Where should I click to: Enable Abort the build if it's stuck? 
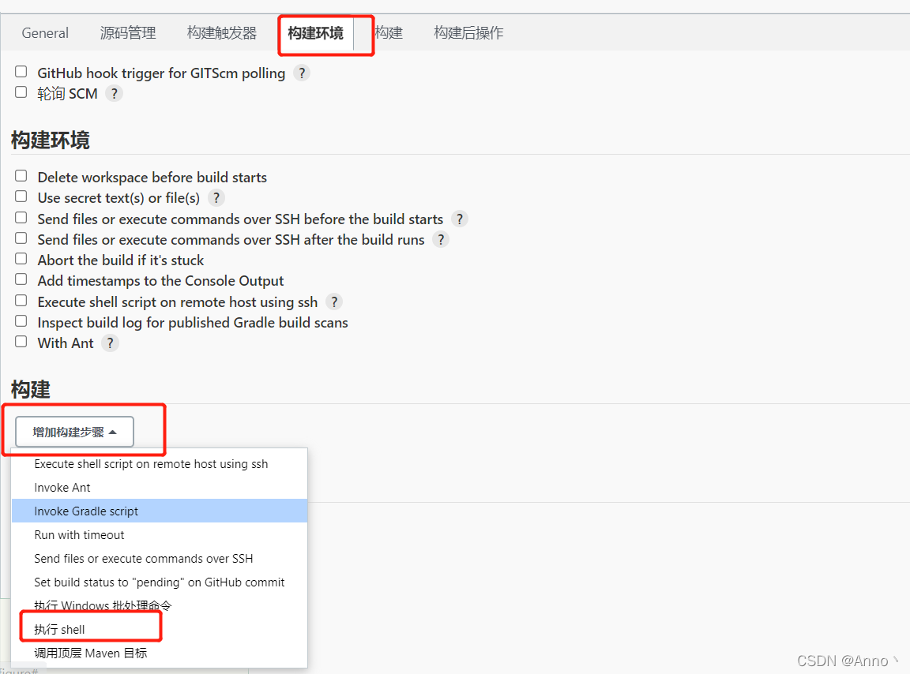point(21,259)
